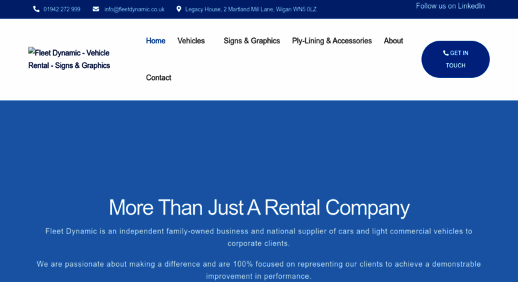Open About page
The width and height of the screenshot is (518, 282).
(393, 41)
